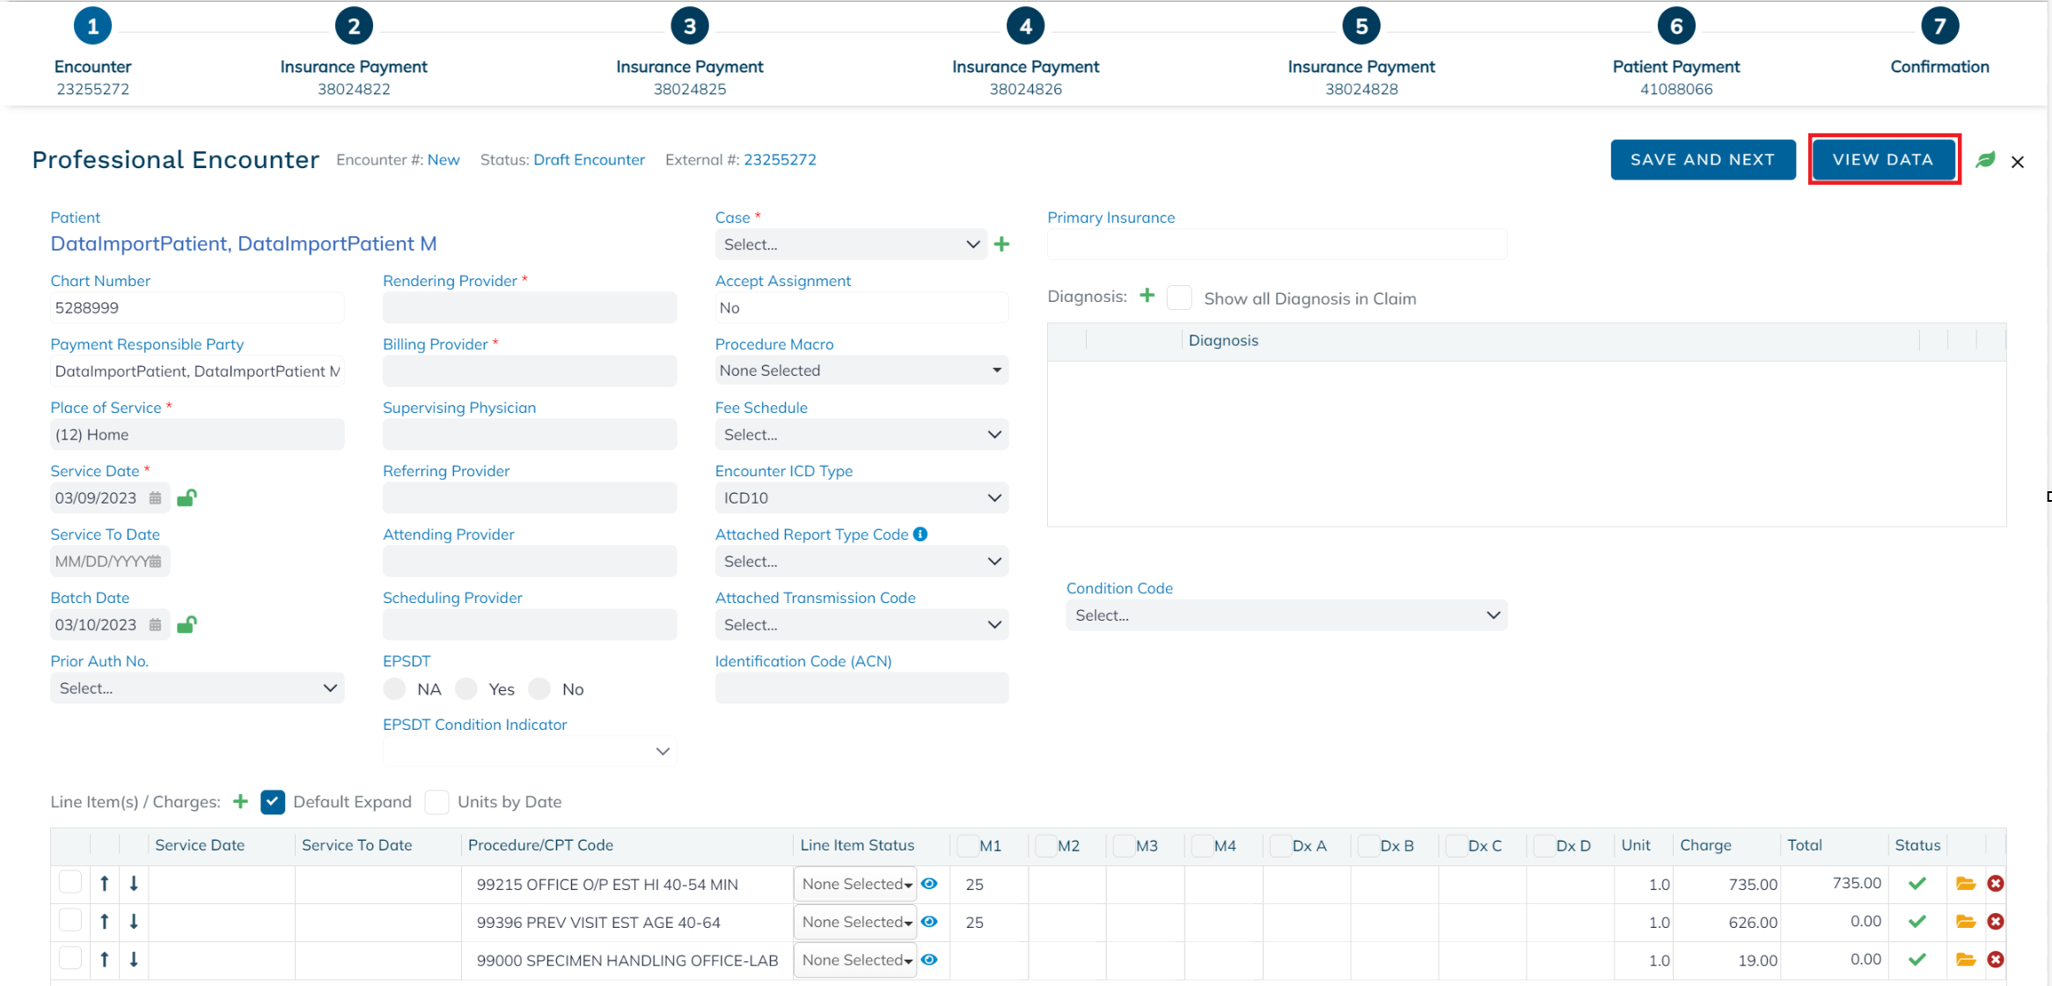The image size is (2052, 986).
Task: Select the EPSDT Yes radio option
Action: 466,689
